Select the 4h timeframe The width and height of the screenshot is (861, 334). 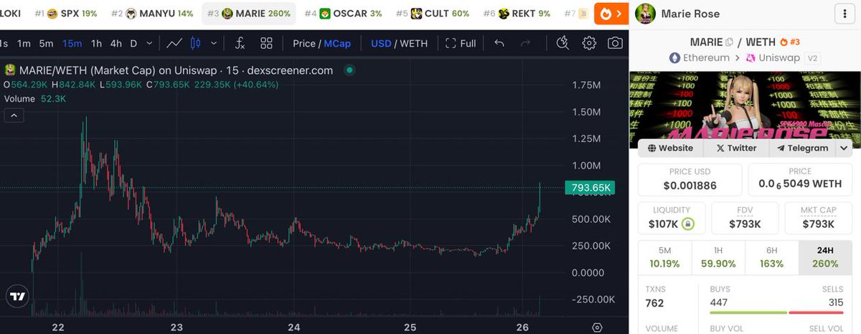click(x=116, y=43)
